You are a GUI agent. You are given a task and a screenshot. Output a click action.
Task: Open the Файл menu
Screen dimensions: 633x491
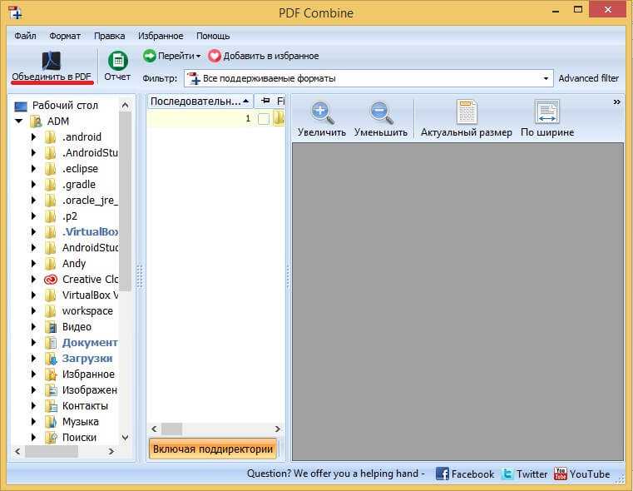pyautogui.click(x=25, y=36)
